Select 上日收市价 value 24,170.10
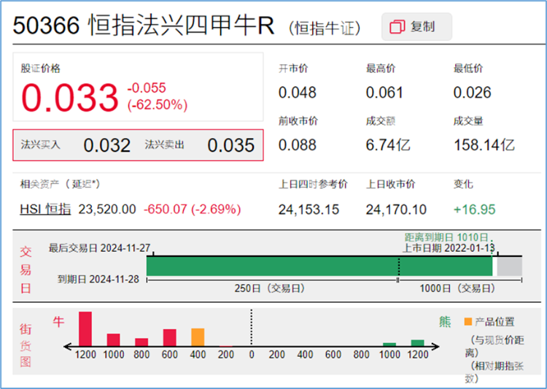 click(396, 209)
